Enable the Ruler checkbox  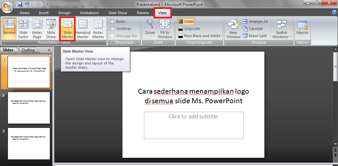point(112,21)
